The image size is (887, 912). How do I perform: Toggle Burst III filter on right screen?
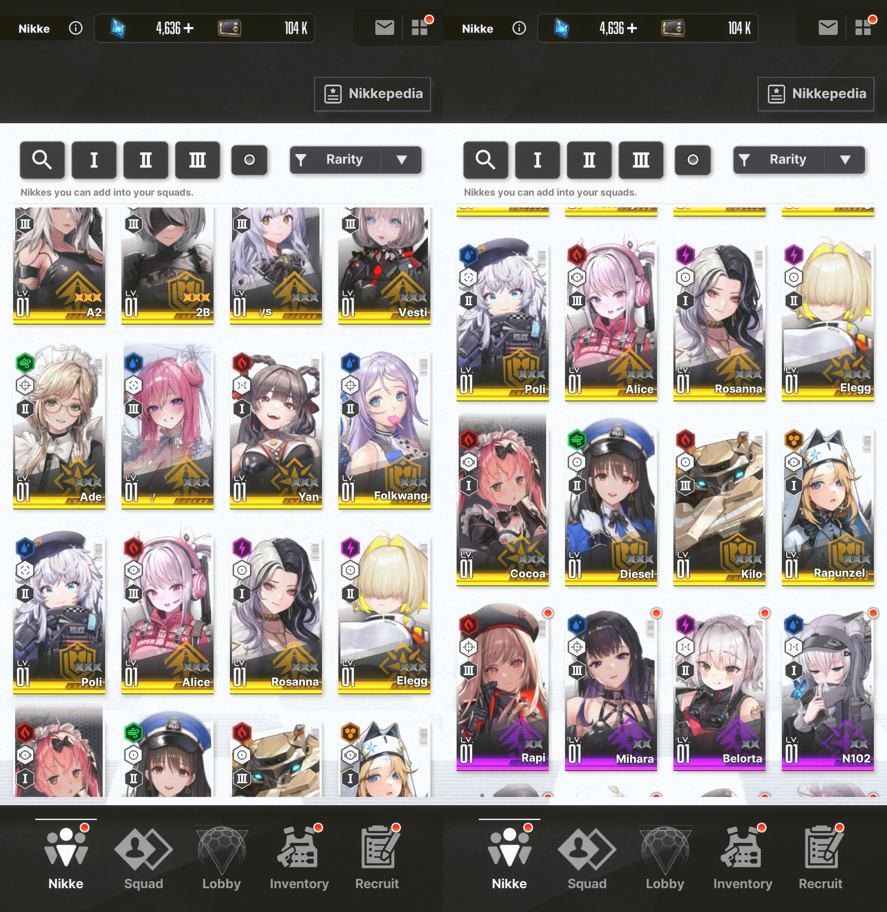(x=640, y=160)
